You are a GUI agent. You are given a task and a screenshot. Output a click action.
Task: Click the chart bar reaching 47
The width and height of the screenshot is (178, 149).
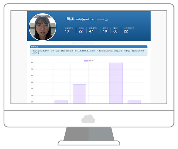(x=79, y=94)
